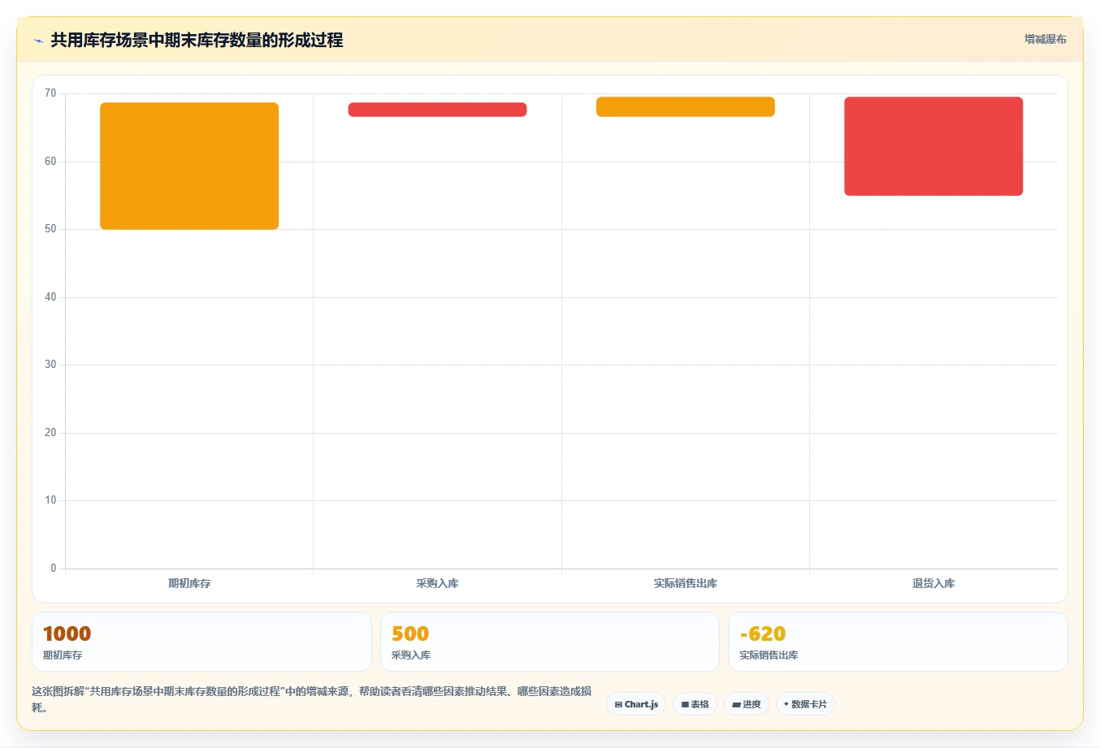Click the red 采购入库 bar
Image resolution: width=1100 pixels, height=748 pixels.
pyautogui.click(x=437, y=110)
